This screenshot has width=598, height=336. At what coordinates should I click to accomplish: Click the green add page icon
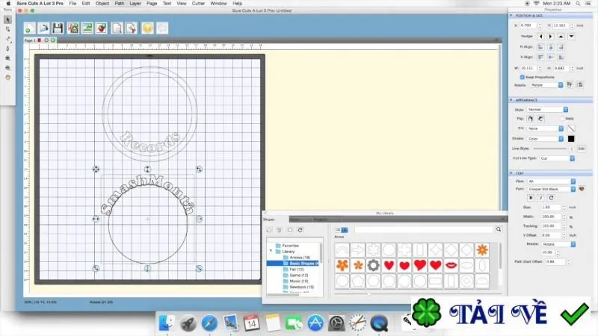tap(53, 40)
